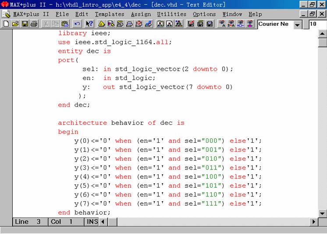Expand the Courier New font dropdown
This screenshot has height=234, width=327.
click(x=298, y=24)
